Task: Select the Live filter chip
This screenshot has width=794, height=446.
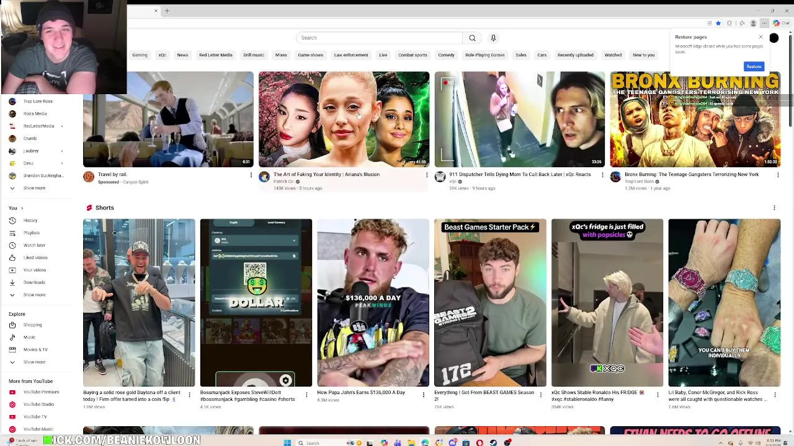Action: click(383, 55)
